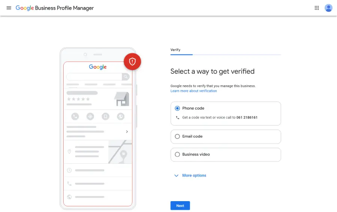The height and width of the screenshot is (212, 337).
Task: Click the Email code option card label
Action: 192,136
